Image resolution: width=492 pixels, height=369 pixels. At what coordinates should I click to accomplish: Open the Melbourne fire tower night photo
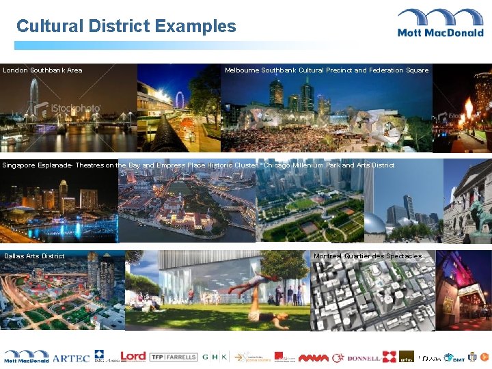(462, 108)
